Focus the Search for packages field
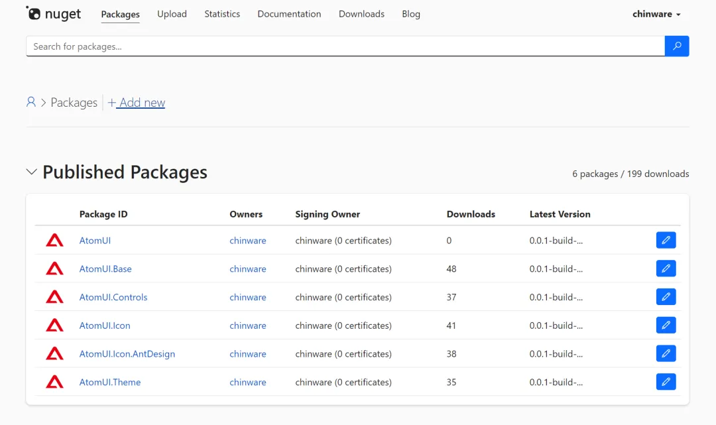 345,46
